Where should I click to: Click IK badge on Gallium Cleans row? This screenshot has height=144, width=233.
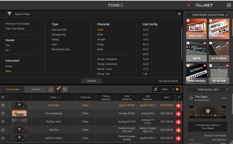178,138
